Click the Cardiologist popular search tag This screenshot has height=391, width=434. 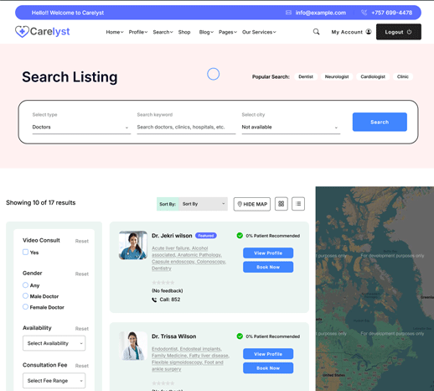point(373,76)
